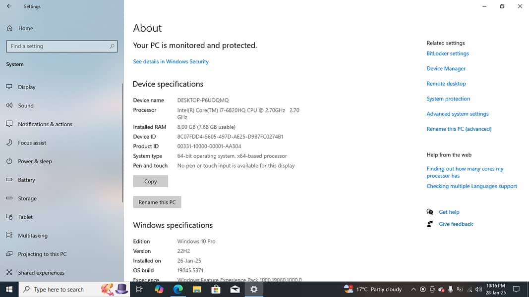The height and width of the screenshot is (297, 529).
Task: Open the Display settings page
Action: [x=27, y=87]
